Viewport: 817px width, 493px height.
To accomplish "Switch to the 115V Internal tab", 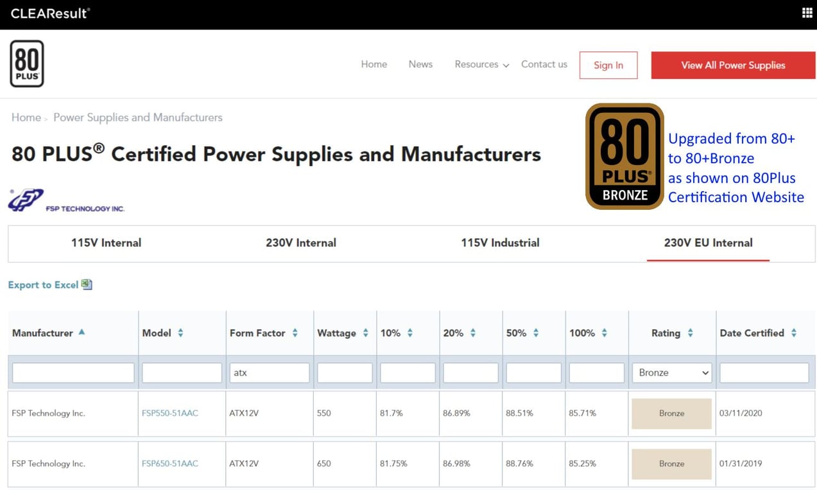I will click(106, 243).
